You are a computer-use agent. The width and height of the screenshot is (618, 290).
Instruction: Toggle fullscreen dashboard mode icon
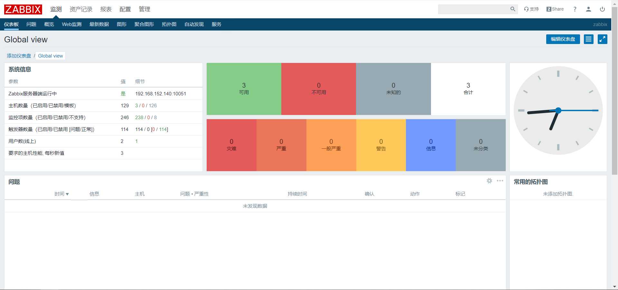pos(603,39)
